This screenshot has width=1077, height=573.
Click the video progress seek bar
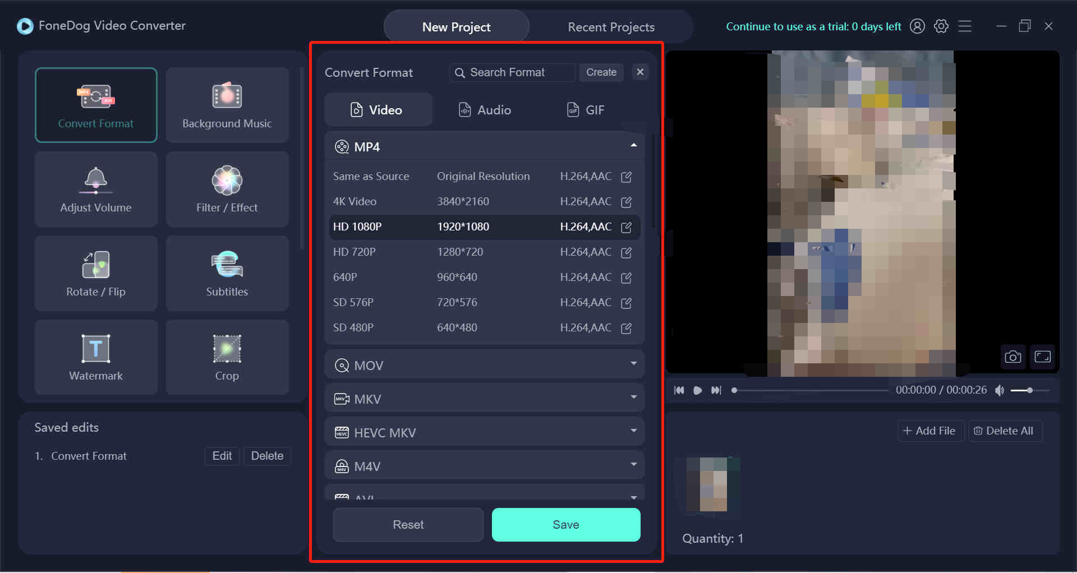[811, 390]
